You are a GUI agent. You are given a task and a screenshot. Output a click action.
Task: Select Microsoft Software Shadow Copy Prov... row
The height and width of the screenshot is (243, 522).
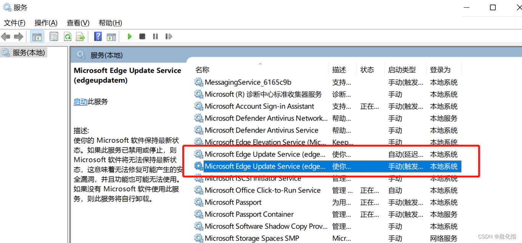(327, 226)
